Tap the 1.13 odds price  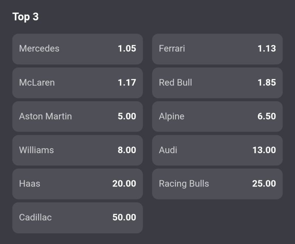point(267,49)
